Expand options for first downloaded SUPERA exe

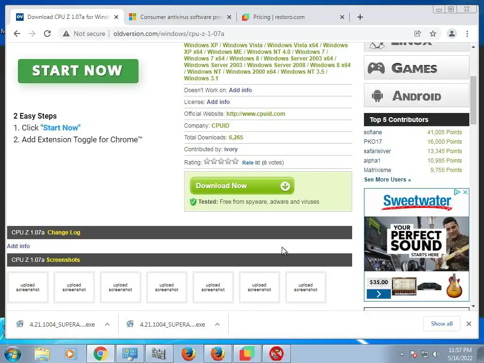[107, 324]
